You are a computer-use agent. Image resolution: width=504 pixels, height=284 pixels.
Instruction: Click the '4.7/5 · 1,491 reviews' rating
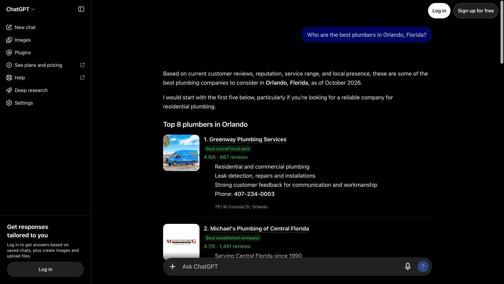coord(227,246)
